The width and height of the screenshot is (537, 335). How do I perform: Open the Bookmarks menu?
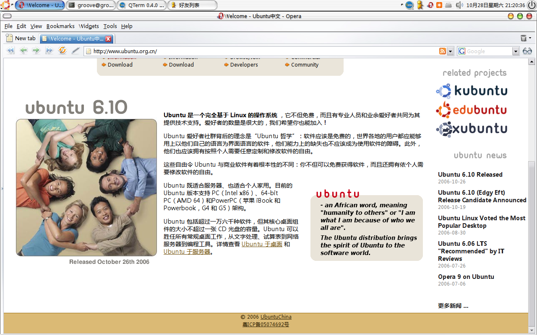[60, 26]
